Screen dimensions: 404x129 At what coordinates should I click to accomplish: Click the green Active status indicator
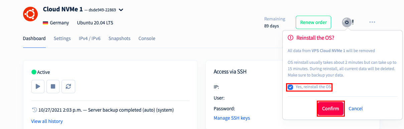[33, 72]
